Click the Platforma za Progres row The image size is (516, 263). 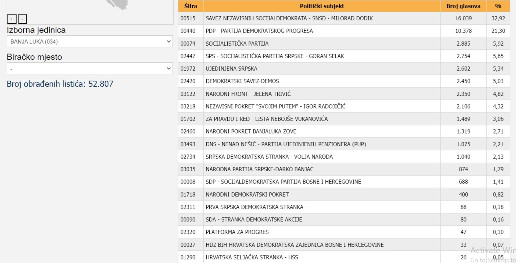coord(237,232)
